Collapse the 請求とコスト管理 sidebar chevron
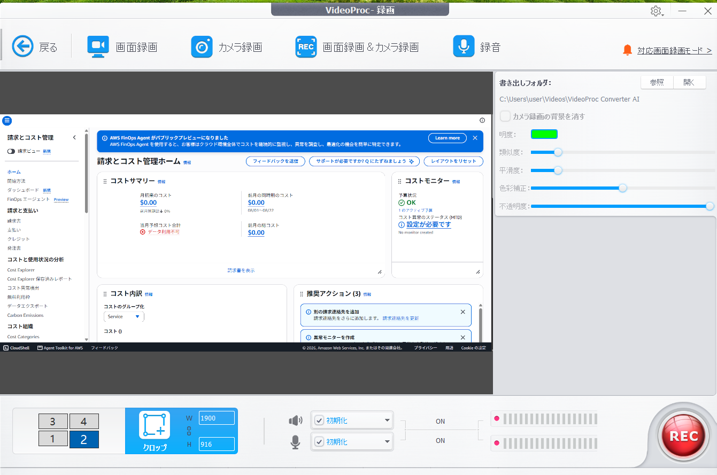Screen dimensions: 717x475 (x=74, y=137)
